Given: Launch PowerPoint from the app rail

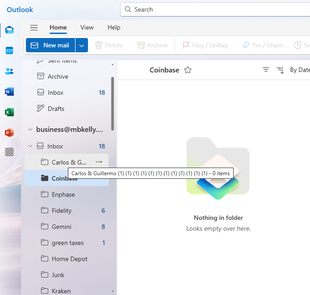Looking at the screenshot, I should coord(9,133).
